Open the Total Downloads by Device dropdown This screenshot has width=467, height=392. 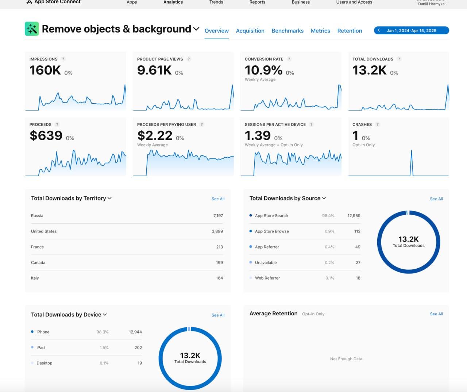(x=105, y=315)
